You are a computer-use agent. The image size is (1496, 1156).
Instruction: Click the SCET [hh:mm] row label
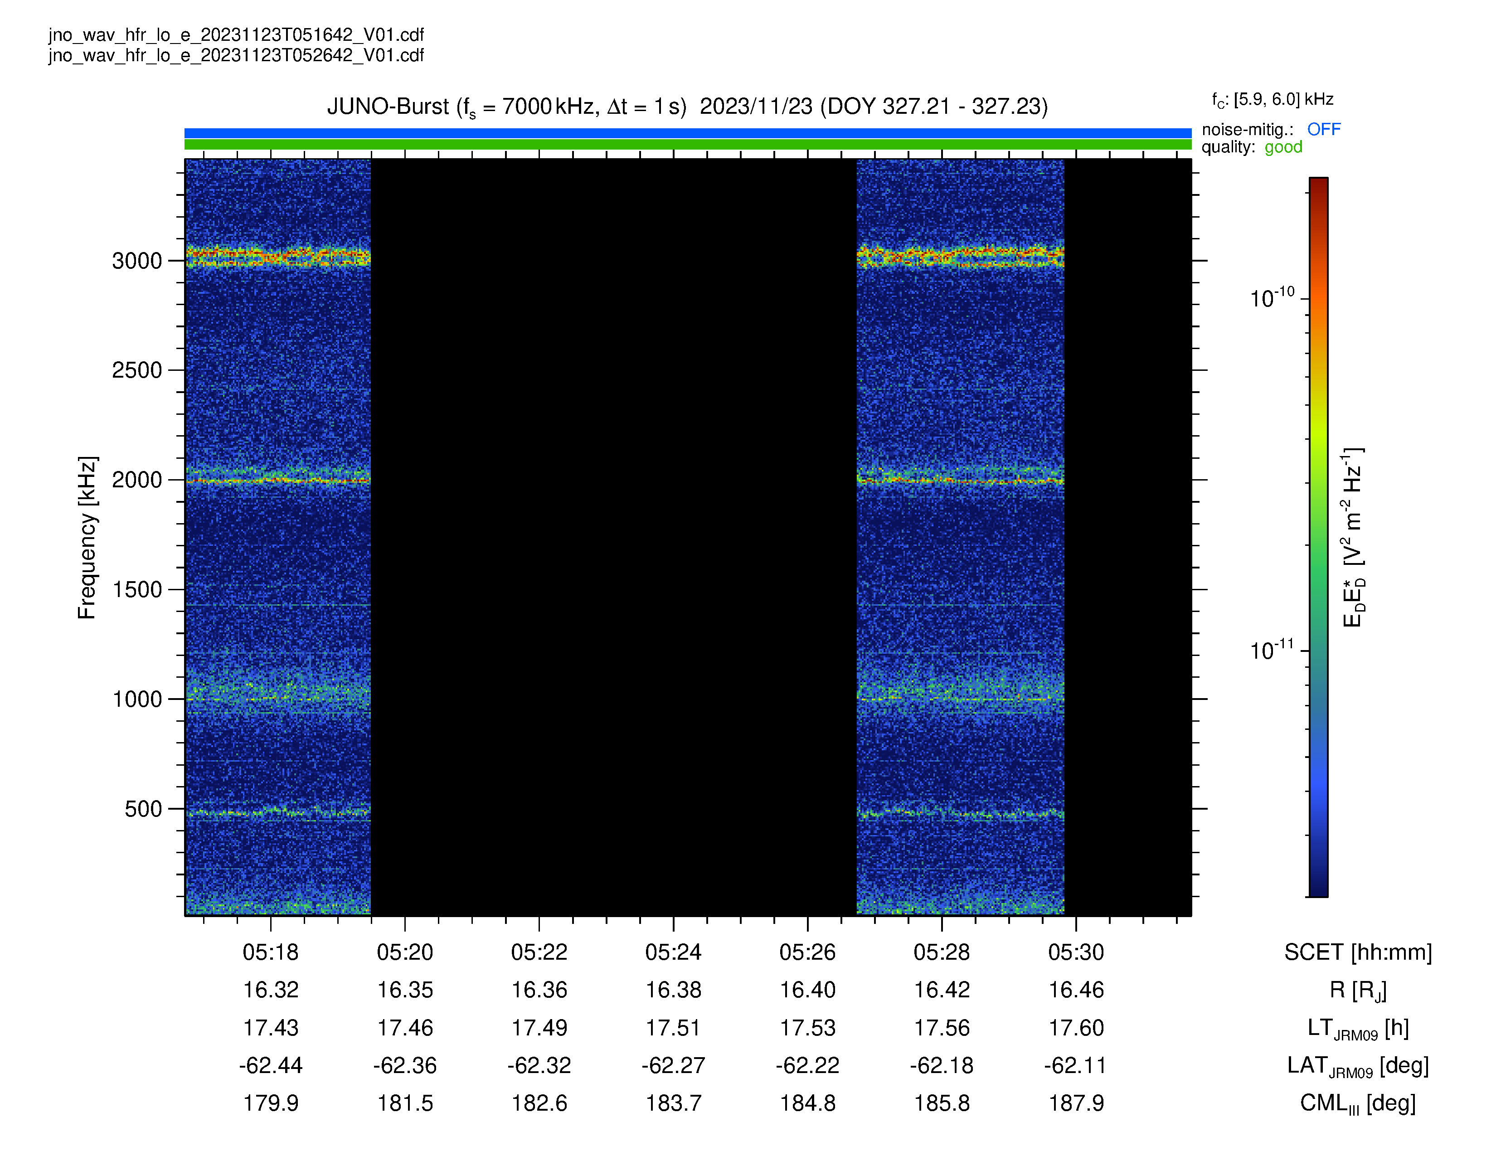click(x=1358, y=952)
